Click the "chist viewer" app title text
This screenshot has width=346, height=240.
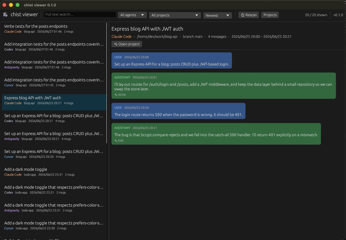[24, 14]
